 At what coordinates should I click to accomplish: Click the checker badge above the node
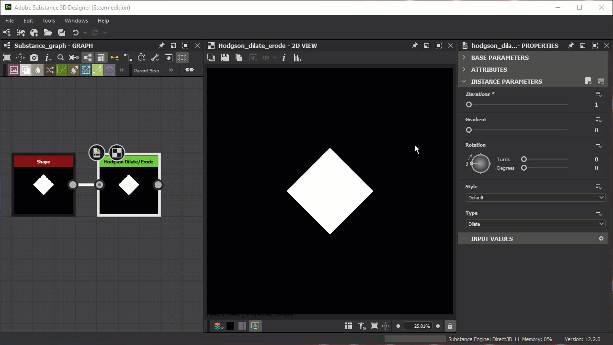point(117,153)
